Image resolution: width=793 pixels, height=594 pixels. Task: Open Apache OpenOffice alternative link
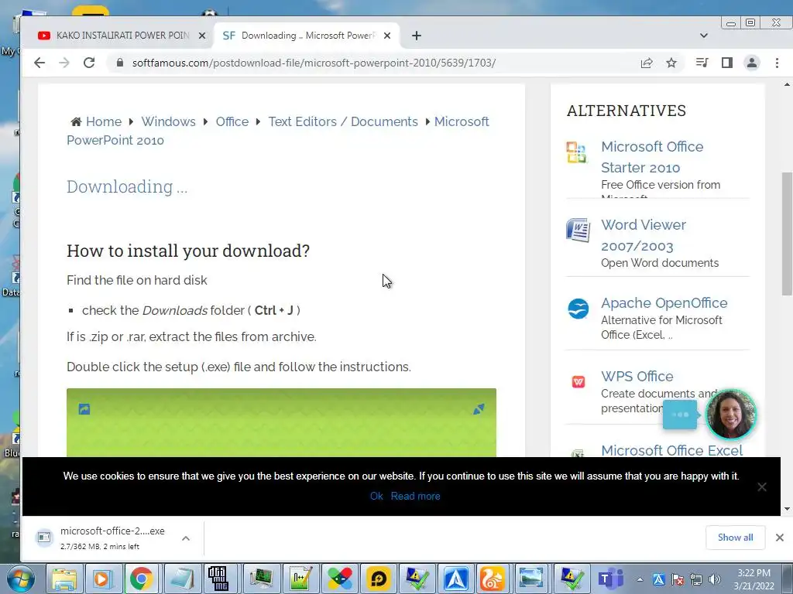664,302
